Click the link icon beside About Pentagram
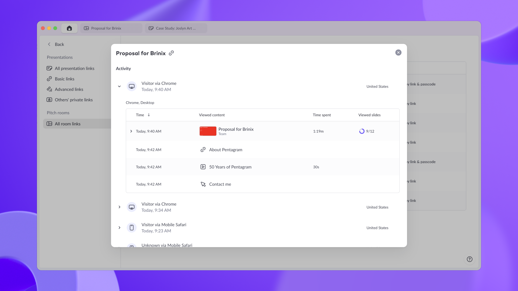The image size is (518, 291). click(203, 150)
